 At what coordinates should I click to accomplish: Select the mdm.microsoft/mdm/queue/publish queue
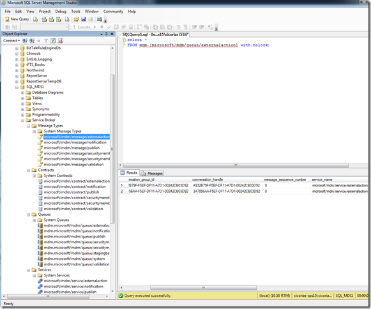pyautogui.click(x=75, y=236)
